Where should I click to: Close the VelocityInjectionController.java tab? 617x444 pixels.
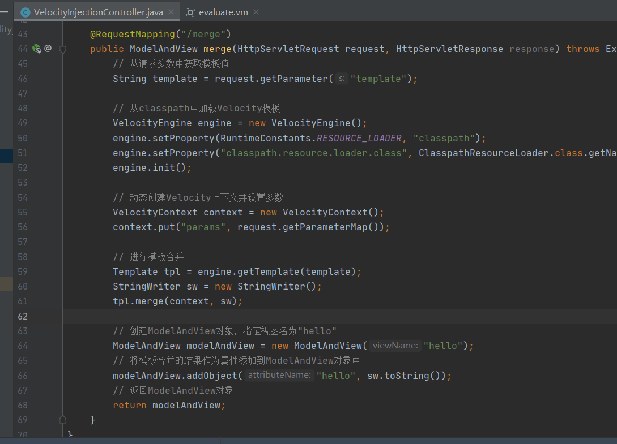tap(171, 12)
